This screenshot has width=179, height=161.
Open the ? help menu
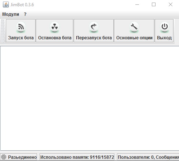click(25, 14)
